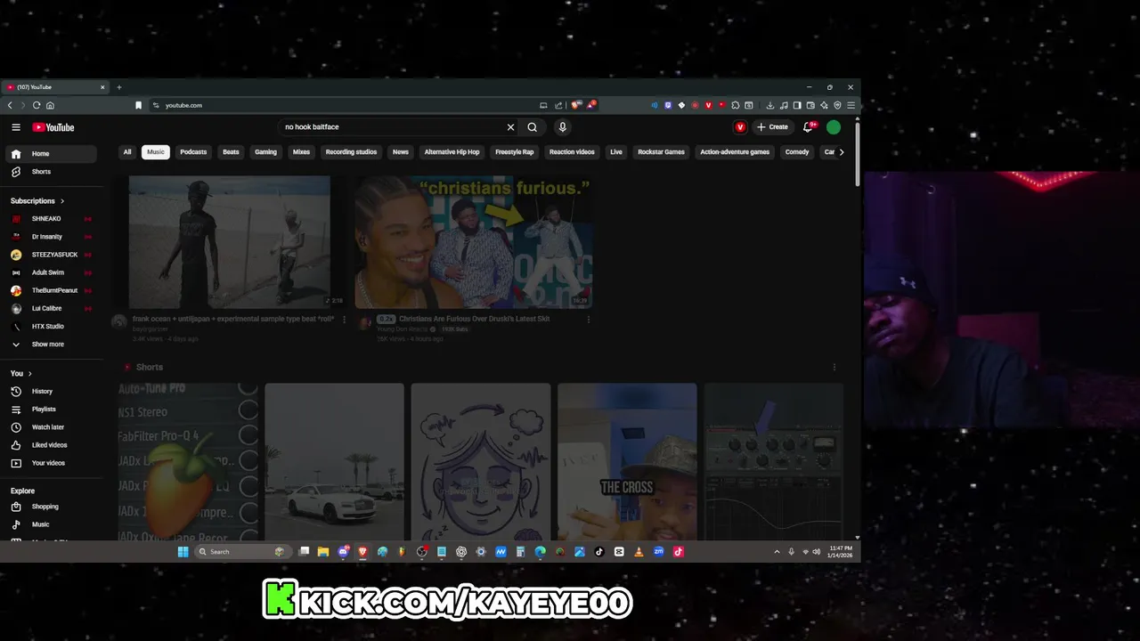Clear the search box with the X

pyautogui.click(x=510, y=127)
